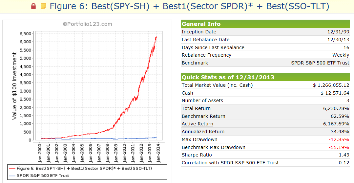The image size is (354, 183).
Task: Click the Max Drawdown label
Action: coord(199,139)
